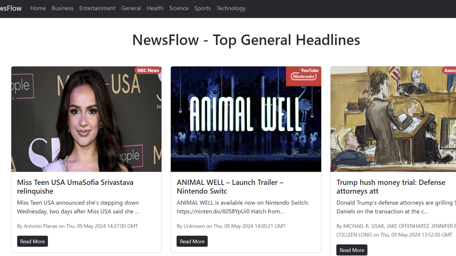Open the Technology category
The width and height of the screenshot is (456, 256).
[x=231, y=8]
